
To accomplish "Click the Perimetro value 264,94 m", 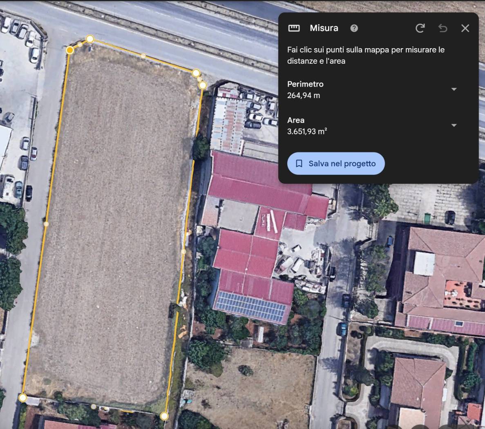I will pos(304,96).
